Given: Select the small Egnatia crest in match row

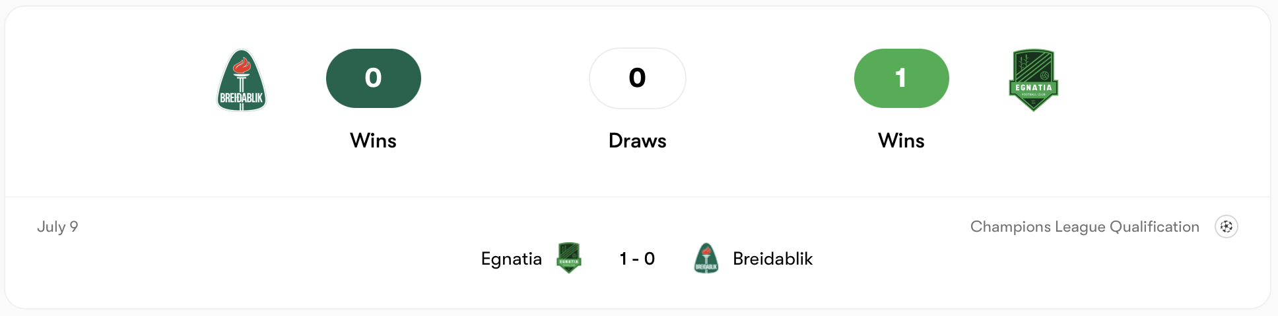Looking at the screenshot, I should (x=568, y=258).
